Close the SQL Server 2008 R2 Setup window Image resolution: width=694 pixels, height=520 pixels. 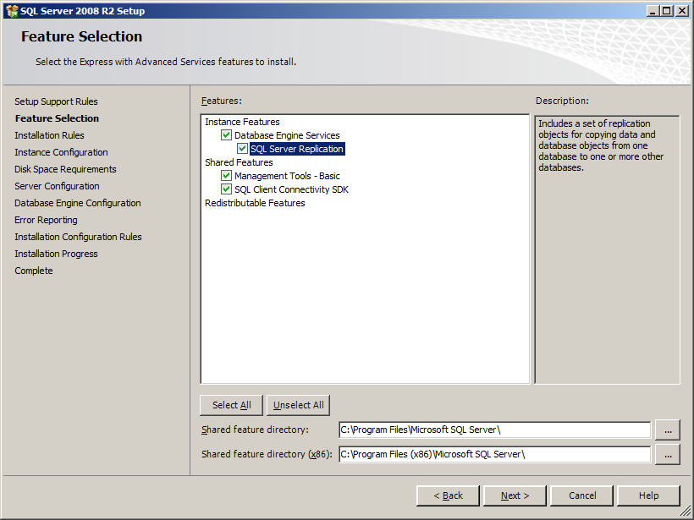682,11
